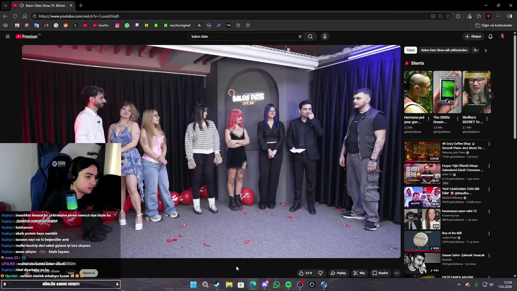Open a new browser tab

[81, 6]
